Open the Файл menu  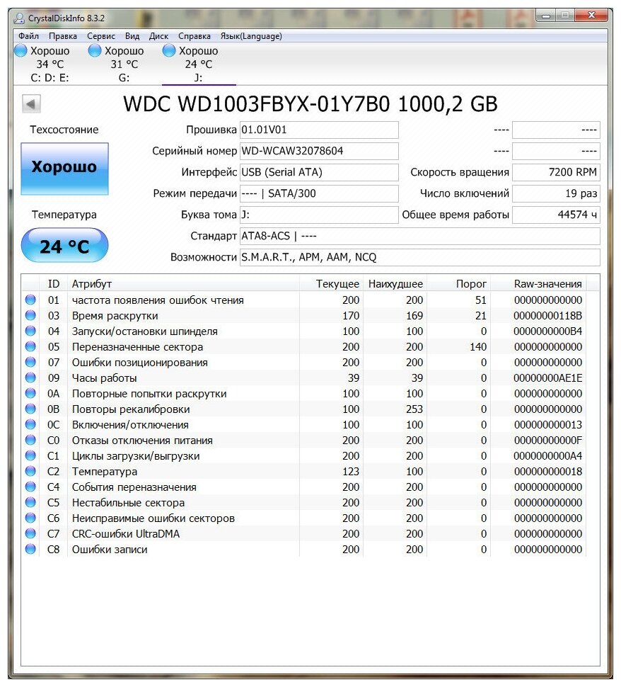(x=28, y=36)
